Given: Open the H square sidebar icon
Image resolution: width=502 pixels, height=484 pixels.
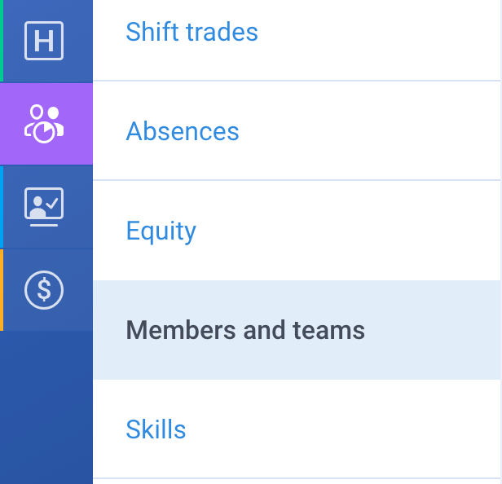Looking at the screenshot, I should [44, 41].
